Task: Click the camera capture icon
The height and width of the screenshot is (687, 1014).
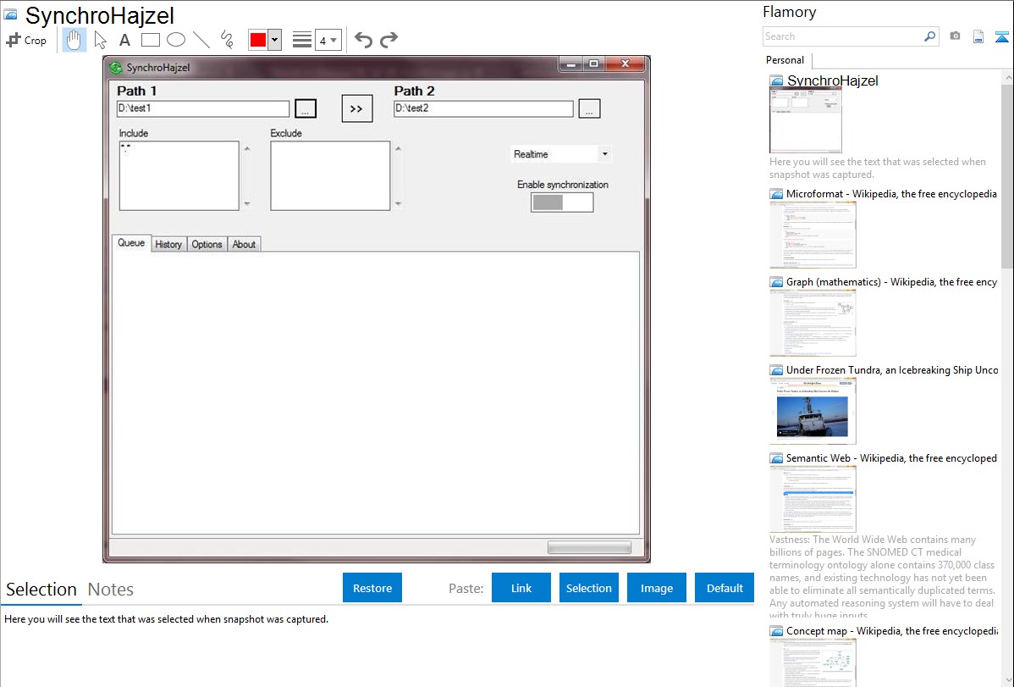Action: 955,36
